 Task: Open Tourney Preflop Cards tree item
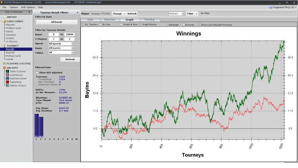pyautogui.click(x=13, y=56)
